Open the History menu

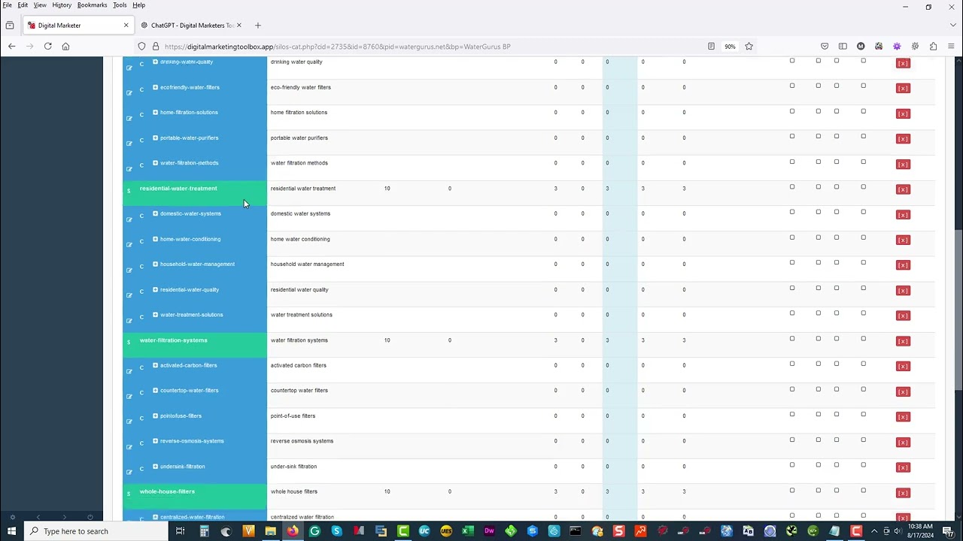point(62,5)
